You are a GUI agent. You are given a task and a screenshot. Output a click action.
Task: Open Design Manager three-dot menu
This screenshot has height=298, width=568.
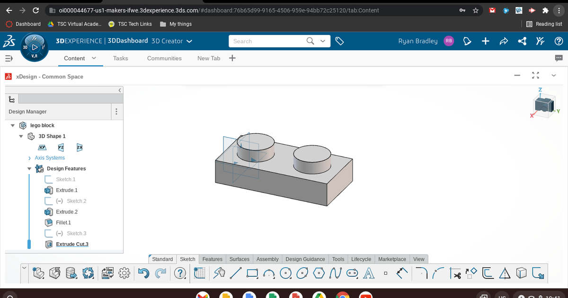[116, 112]
